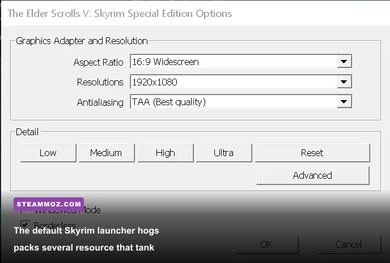The image size is (390, 263).
Task: Open the Aspect Ratio dropdown arrow
Action: pyautogui.click(x=344, y=61)
